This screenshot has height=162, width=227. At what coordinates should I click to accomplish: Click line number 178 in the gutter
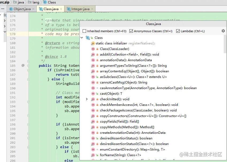click(x=13, y=34)
